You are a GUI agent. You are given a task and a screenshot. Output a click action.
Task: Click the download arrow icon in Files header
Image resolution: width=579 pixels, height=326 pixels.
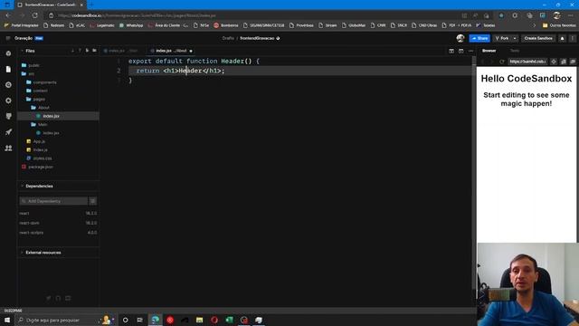point(72,51)
